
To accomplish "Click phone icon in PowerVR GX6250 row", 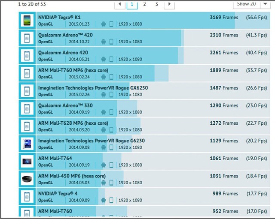I will pos(111,95).
